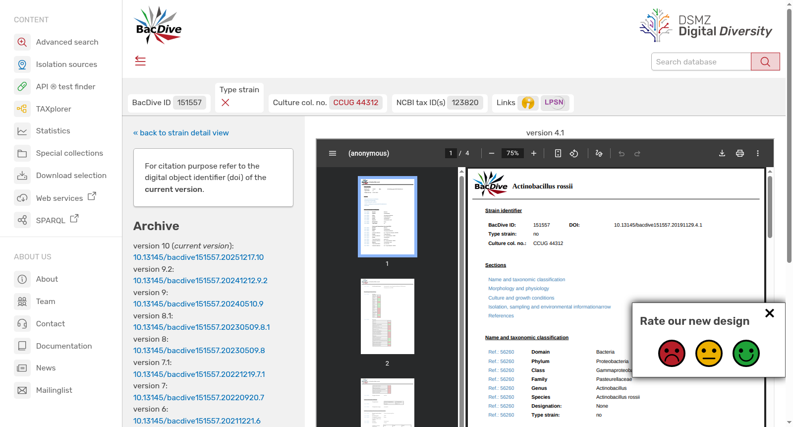Click the Mailinglist envelope icon

(22, 390)
